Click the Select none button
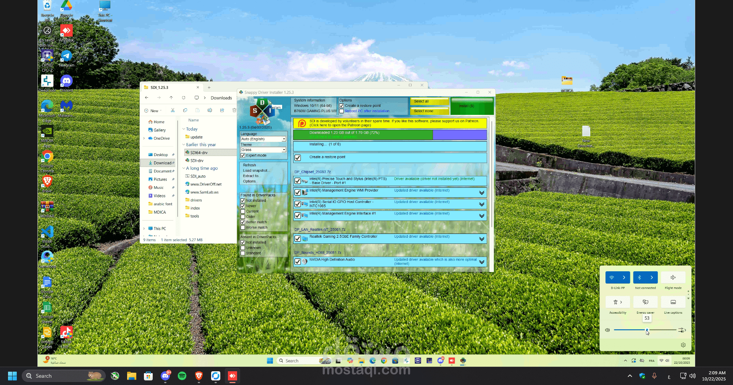The image size is (733, 385). (429, 111)
